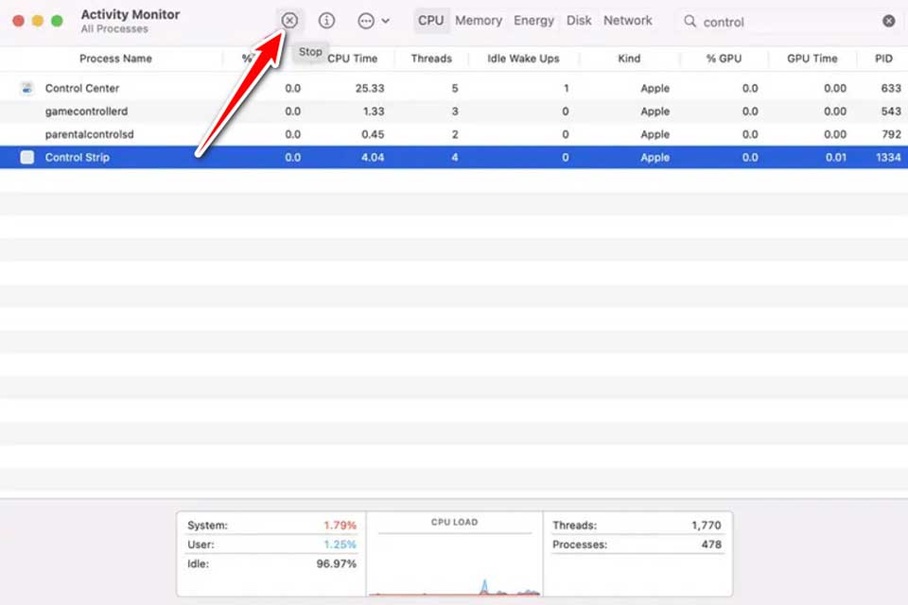Click the Activity Monitor window title

(x=131, y=14)
